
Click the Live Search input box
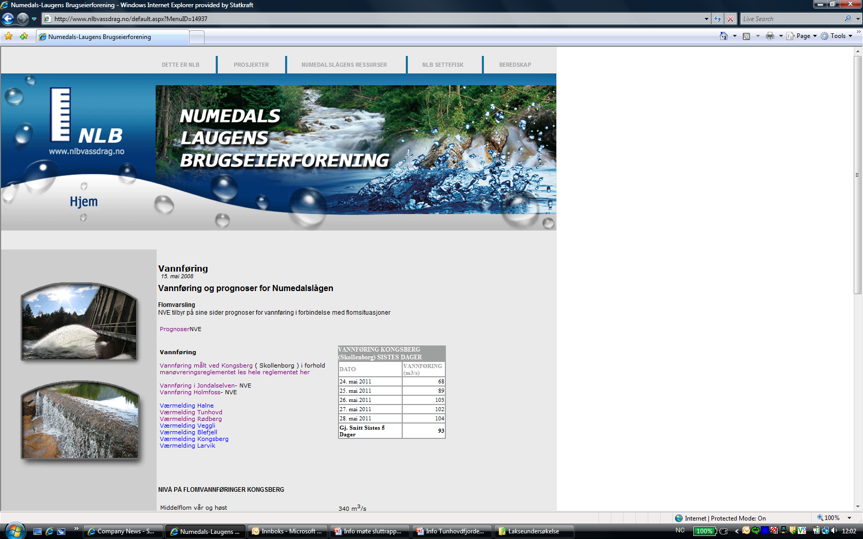click(791, 19)
